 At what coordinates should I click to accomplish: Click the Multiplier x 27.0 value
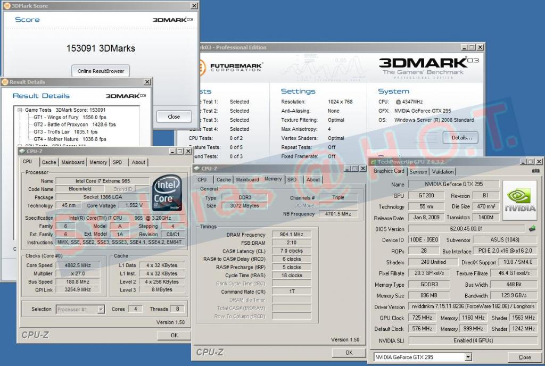78,273
